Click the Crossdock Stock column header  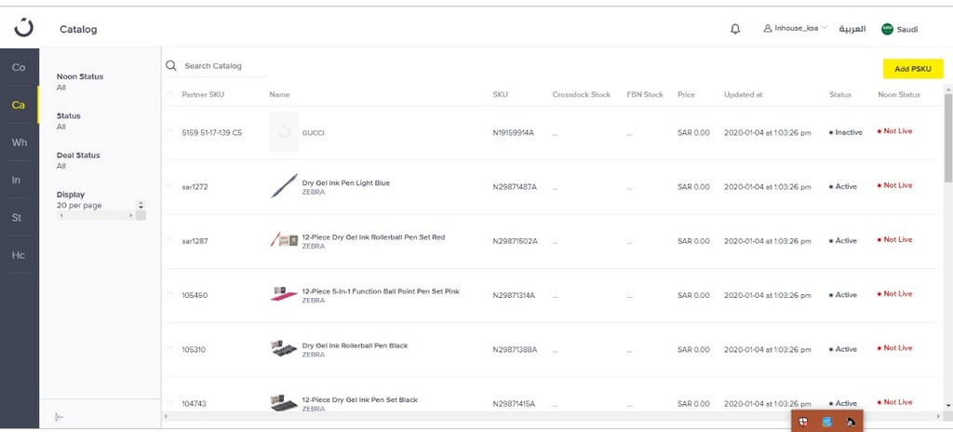point(581,95)
